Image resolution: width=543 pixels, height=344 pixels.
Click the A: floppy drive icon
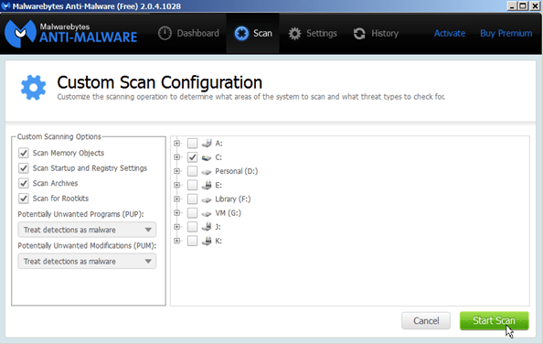207,143
